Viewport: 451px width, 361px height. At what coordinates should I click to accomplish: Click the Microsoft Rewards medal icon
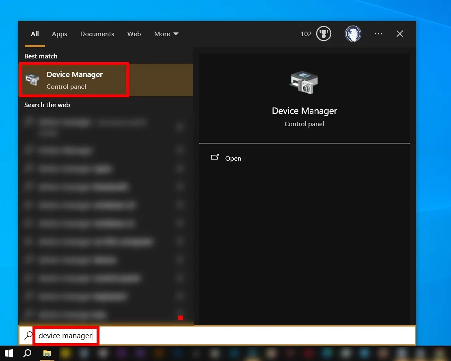[324, 34]
